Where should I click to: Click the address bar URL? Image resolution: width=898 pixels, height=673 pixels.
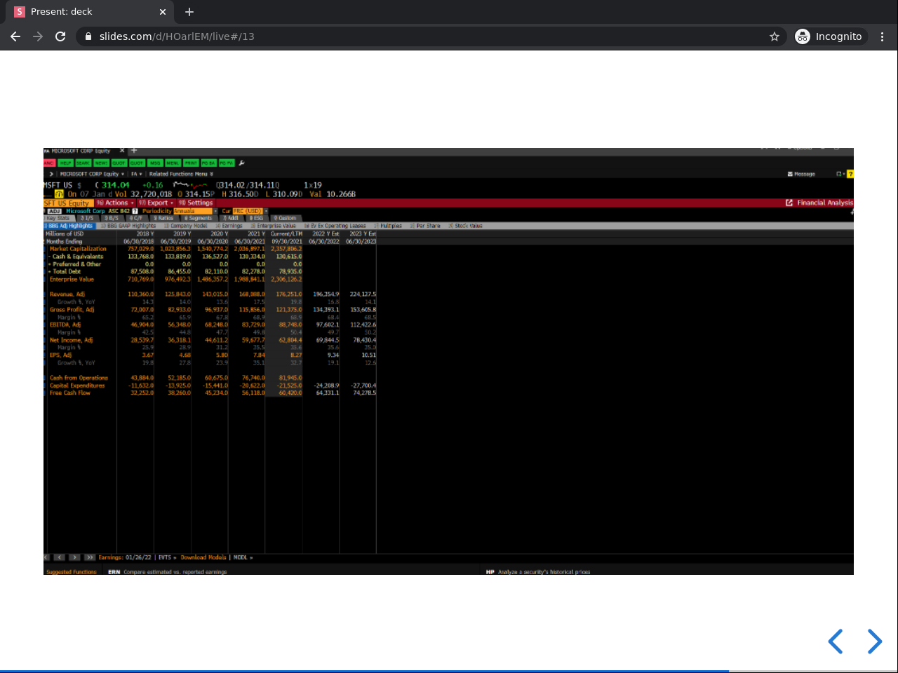tap(177, 36)
